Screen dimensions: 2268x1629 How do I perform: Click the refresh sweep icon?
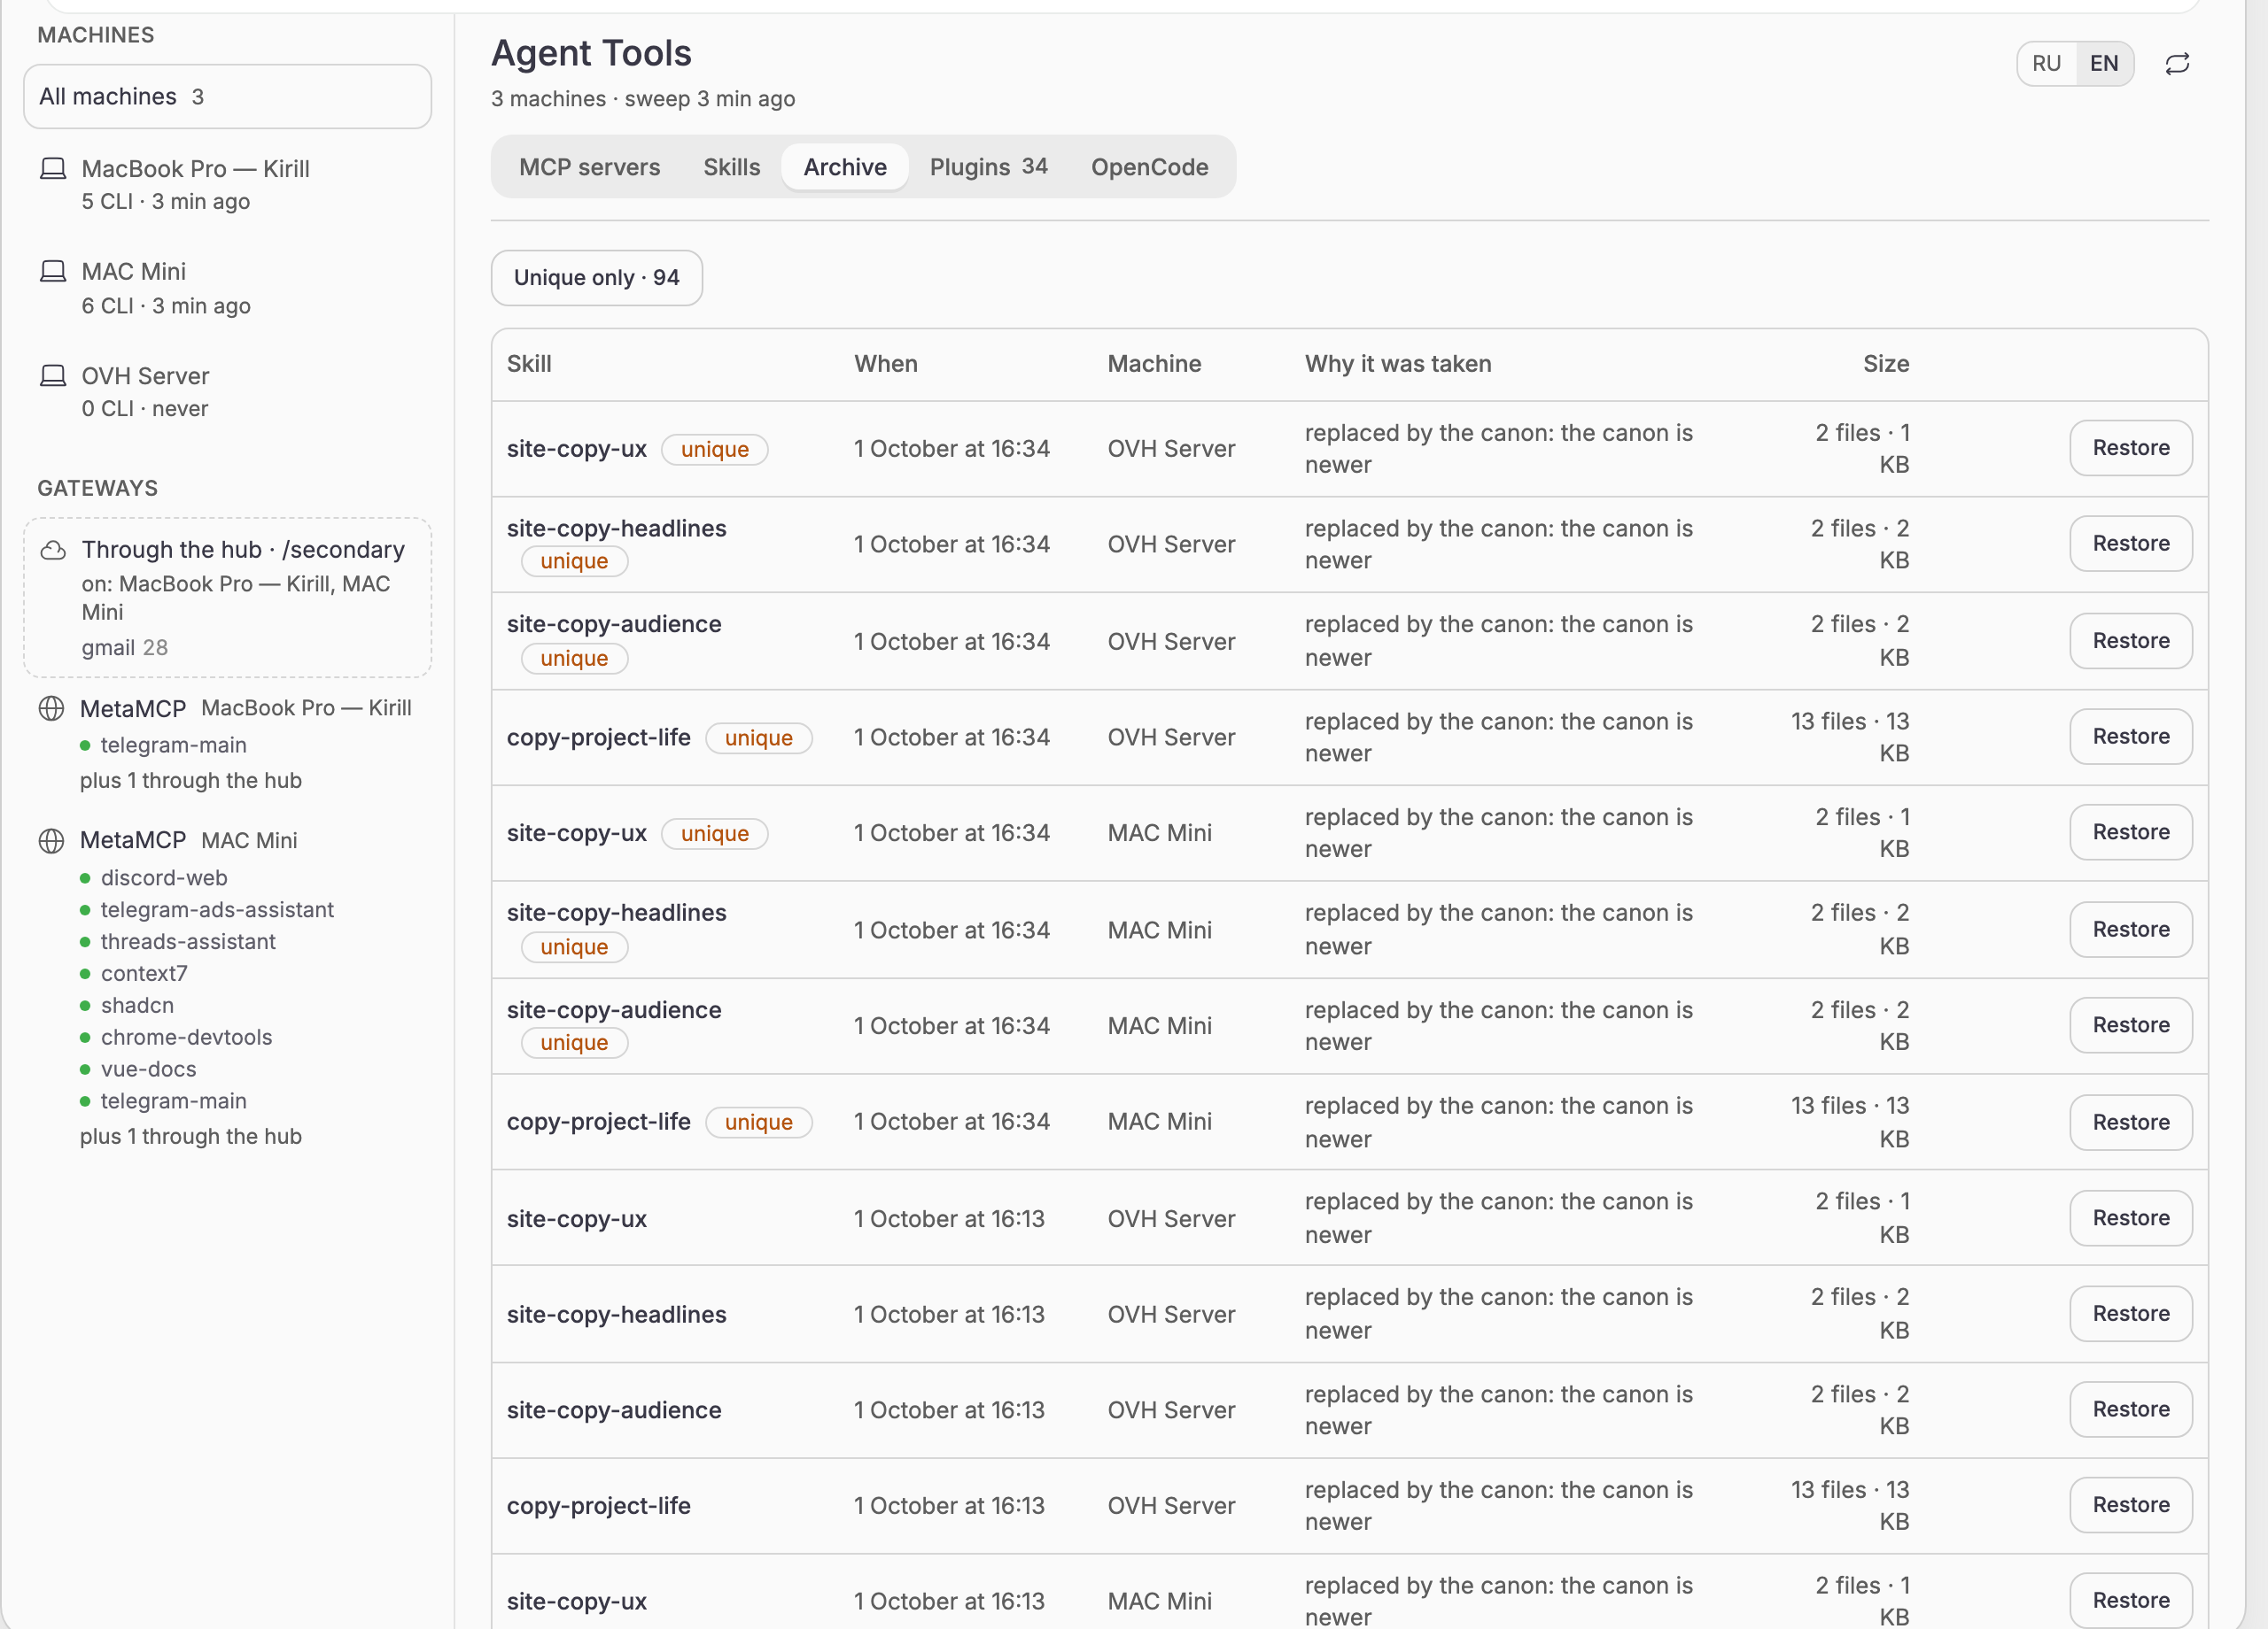(x=2177, y=64)
